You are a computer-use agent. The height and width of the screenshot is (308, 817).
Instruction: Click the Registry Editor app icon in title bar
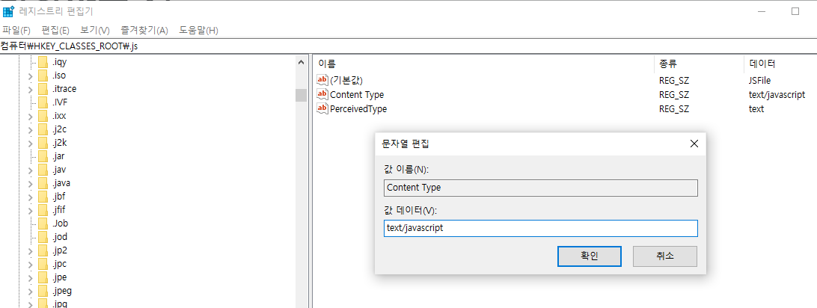point(7,11)
